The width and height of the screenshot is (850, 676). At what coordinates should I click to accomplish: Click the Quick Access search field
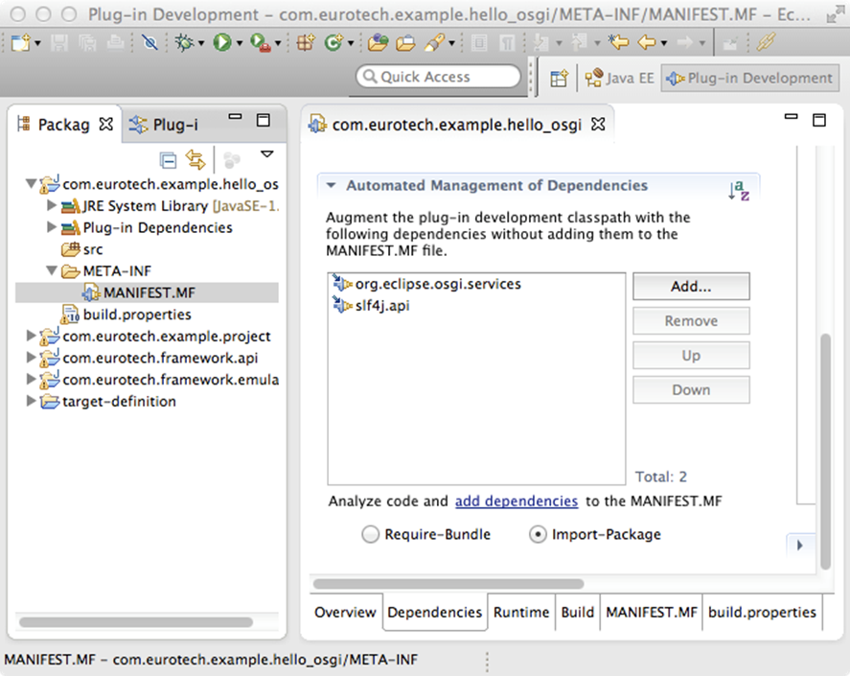coord(438,77)
